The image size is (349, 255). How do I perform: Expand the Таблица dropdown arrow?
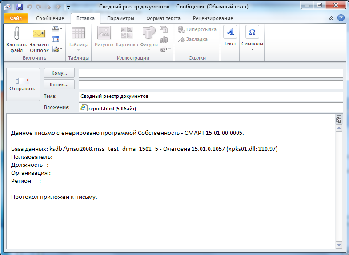point(78,50)
